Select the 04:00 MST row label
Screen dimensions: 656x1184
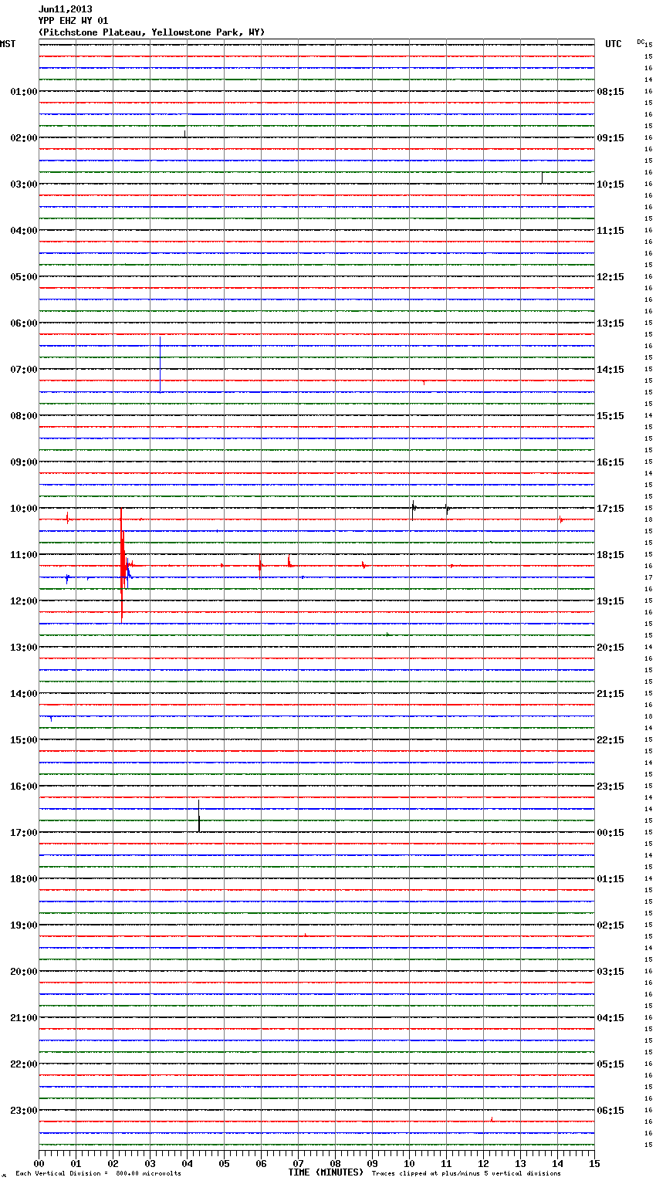pos(23,231)
